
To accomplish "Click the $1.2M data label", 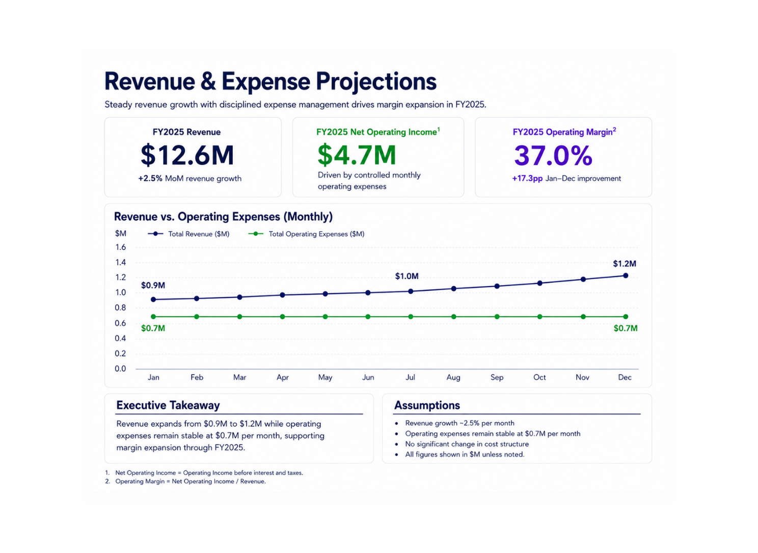I will pos(625,264).
